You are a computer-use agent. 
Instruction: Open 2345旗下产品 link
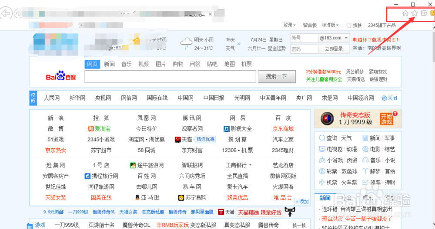point(382,25)
